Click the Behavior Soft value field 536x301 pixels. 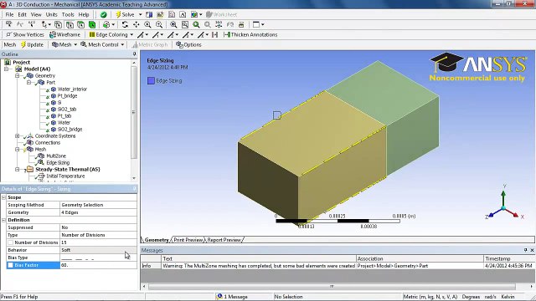[x=99, y=250]
